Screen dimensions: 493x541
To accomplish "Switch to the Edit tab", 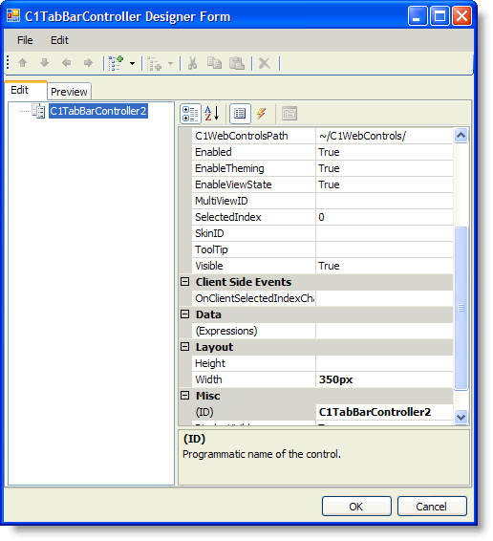I will [x=26, y=91].
